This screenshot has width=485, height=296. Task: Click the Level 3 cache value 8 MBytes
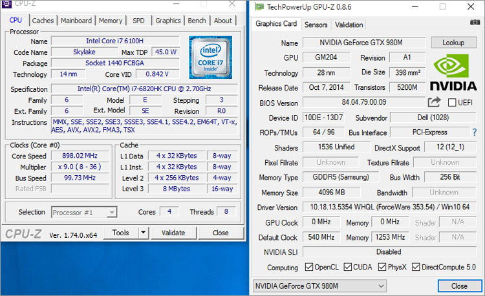pos(177,189)
